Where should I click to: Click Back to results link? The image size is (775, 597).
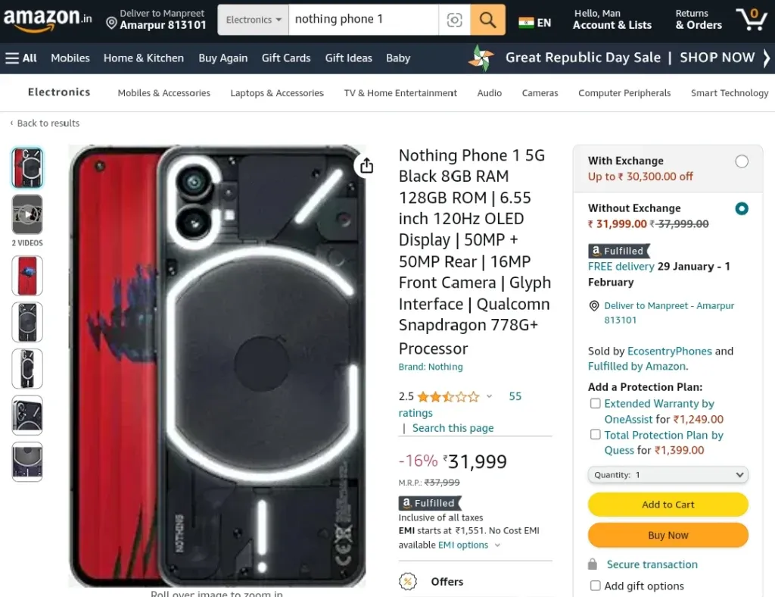[x=48, y=123]
